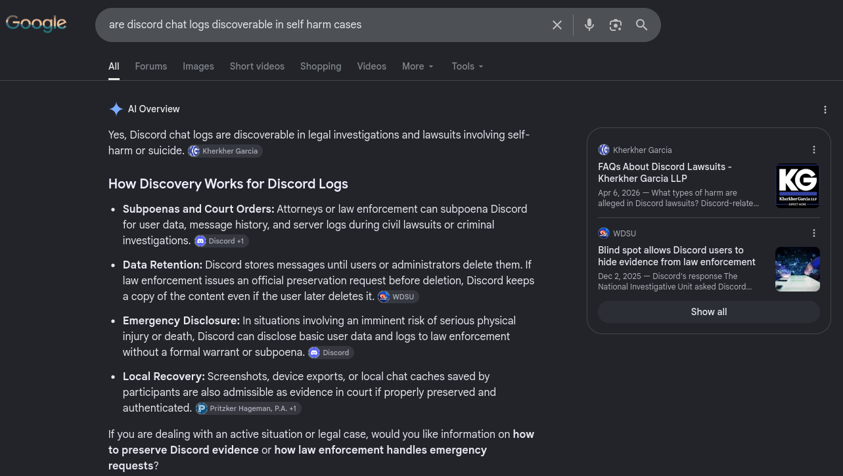Click WDSU favicon in source card
843x476 pixels.
click(x=604, y=233)
